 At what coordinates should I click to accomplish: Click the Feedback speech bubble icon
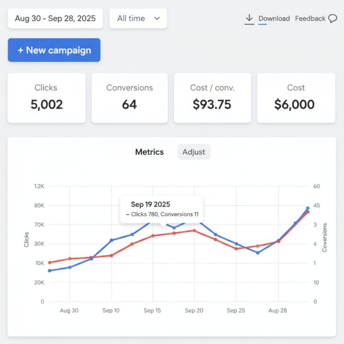coord(332,19)
